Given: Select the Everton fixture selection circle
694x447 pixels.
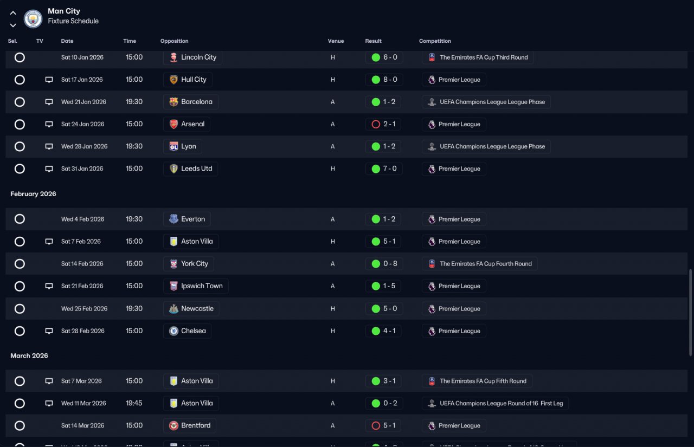Looking at the screenshot, I should [20, 219].
